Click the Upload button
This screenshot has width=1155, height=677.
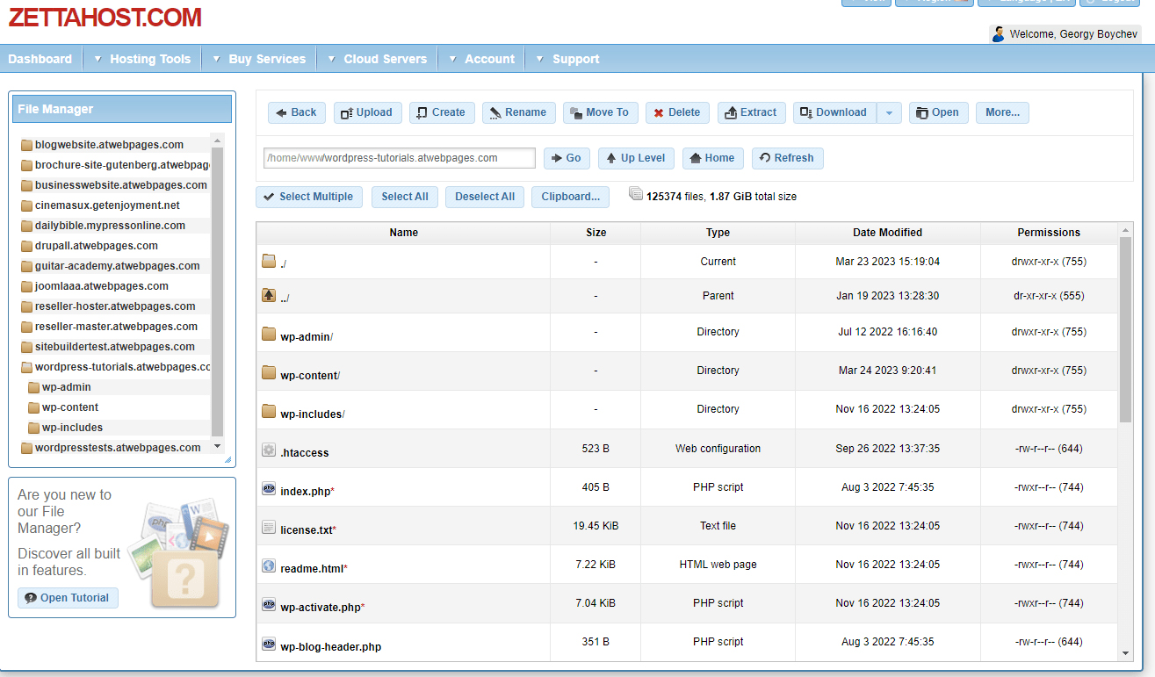click(368, 112)
